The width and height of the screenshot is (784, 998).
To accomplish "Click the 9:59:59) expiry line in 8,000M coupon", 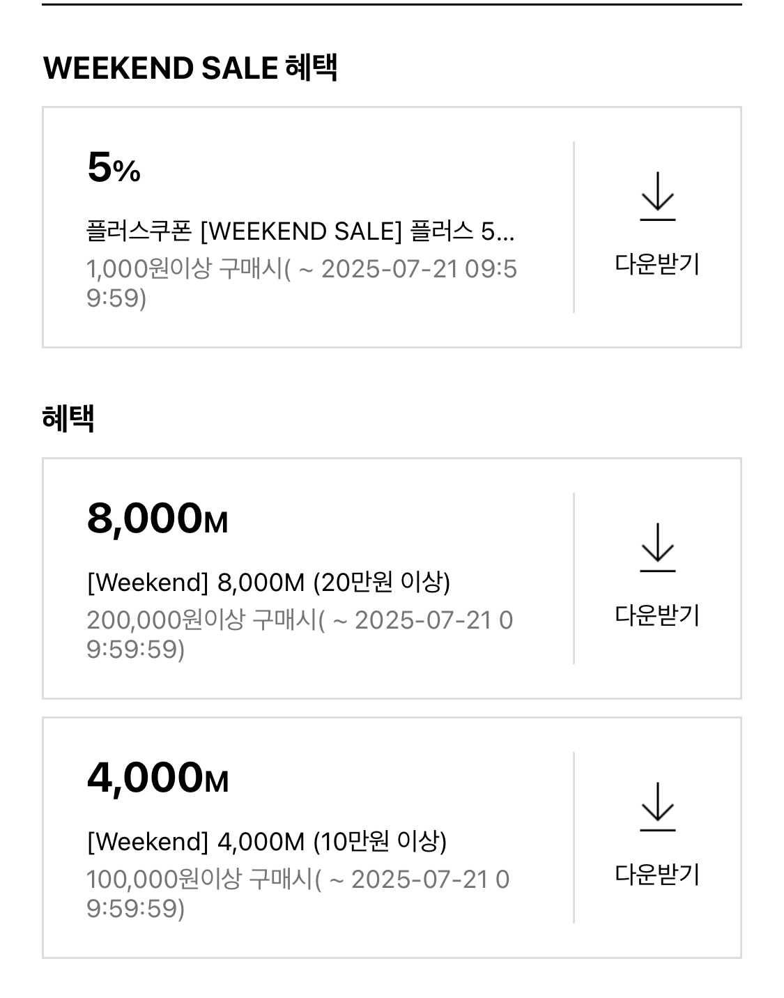I will coord(136,650).
